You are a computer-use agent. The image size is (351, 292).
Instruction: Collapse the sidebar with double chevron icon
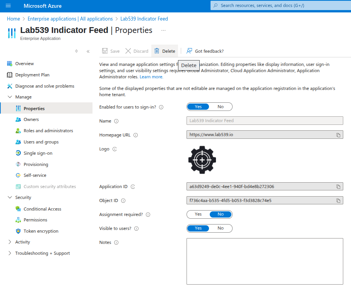(88, 51)
